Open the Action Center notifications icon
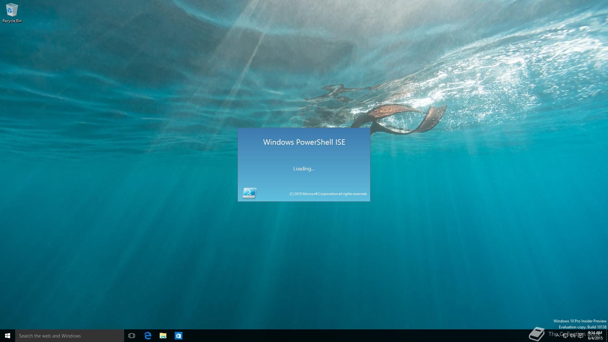Image resolution: width=608 pixels, height=342 pixels. coord(580,336)
